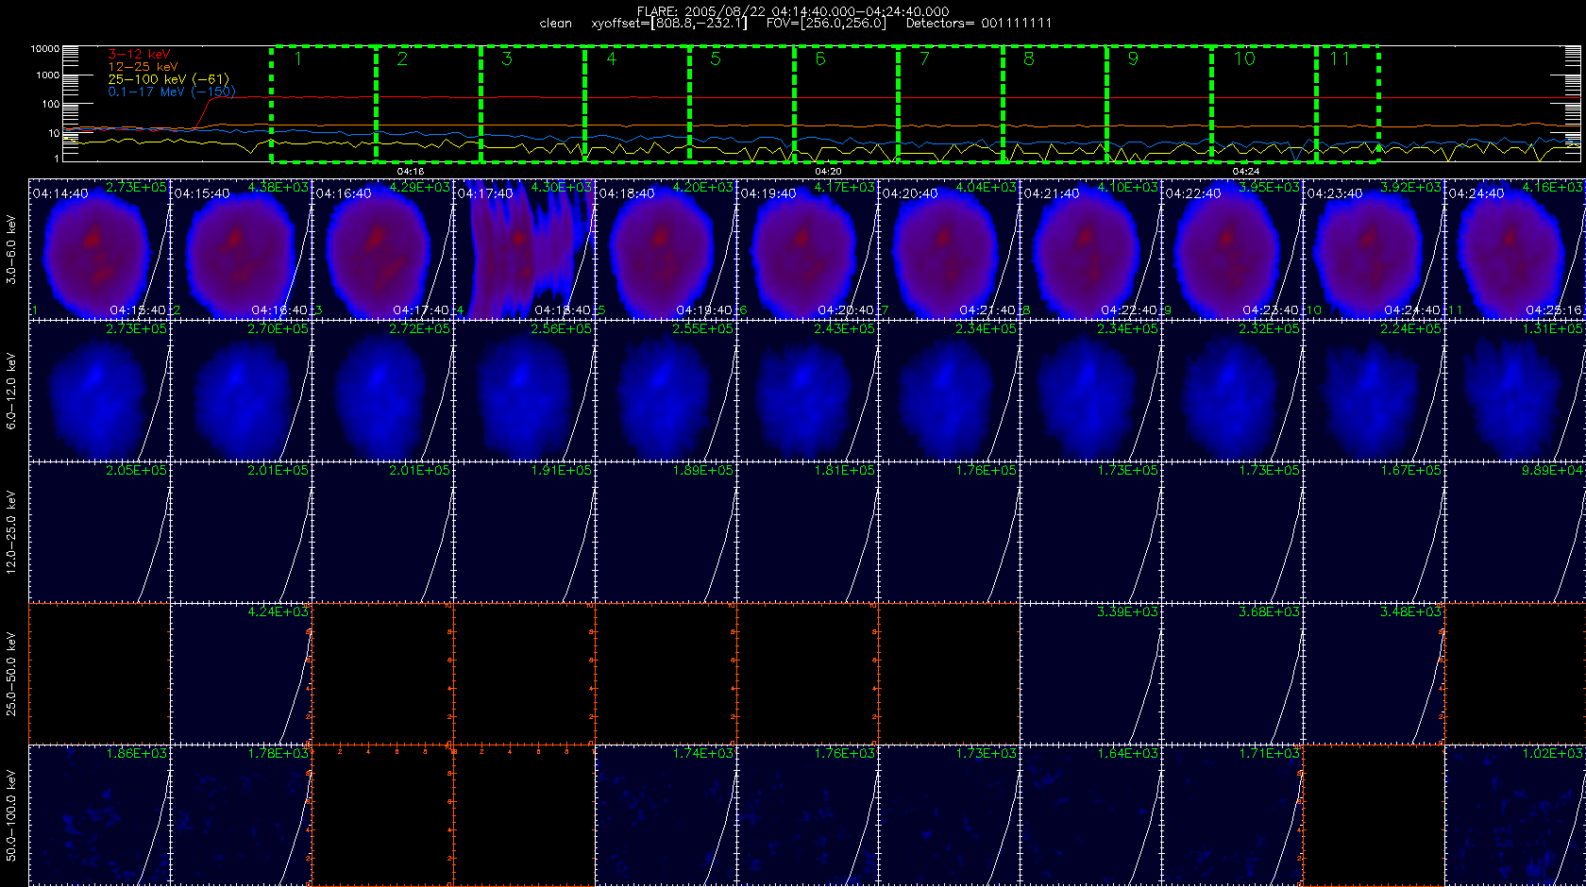Open the 3.0-6.0 keV image at 04:15:40

click(x=241, y=249)
